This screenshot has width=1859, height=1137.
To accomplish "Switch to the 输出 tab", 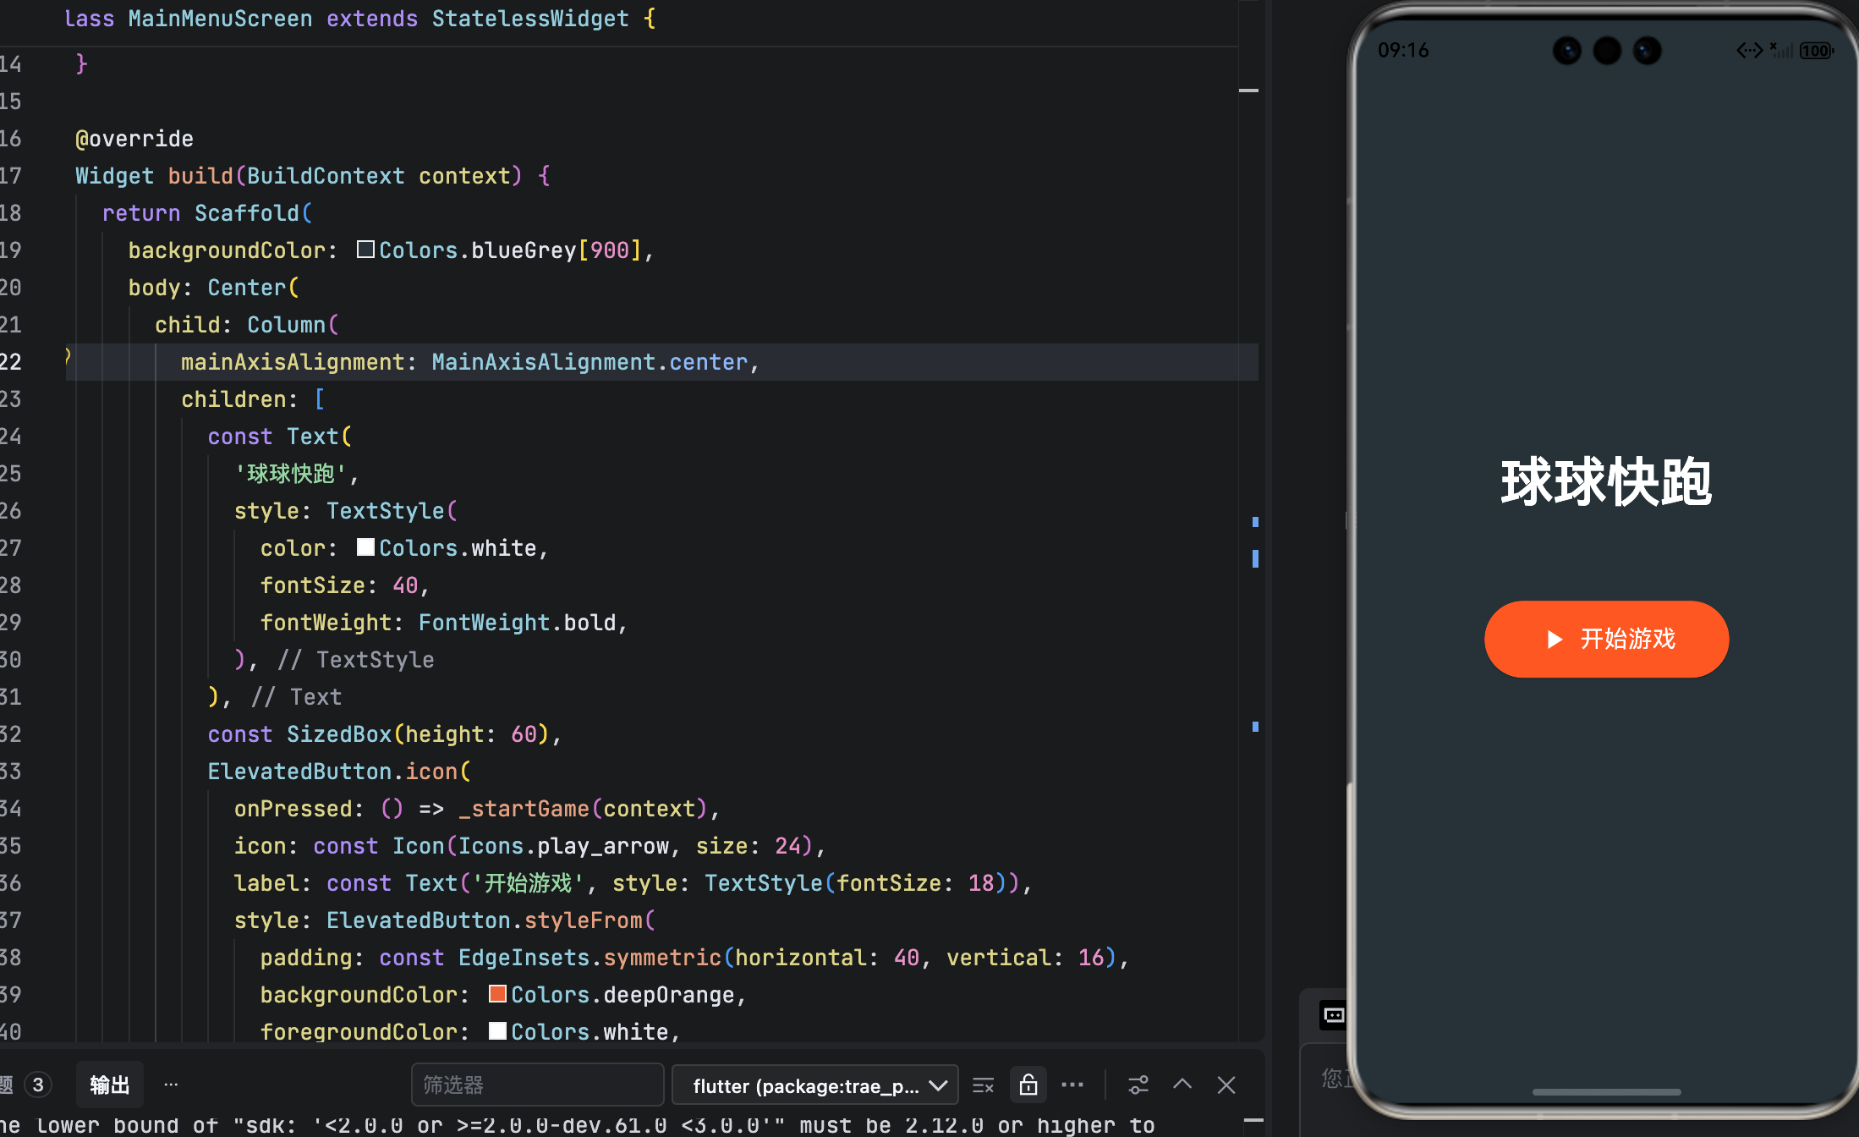I will tap(109, 1085).
